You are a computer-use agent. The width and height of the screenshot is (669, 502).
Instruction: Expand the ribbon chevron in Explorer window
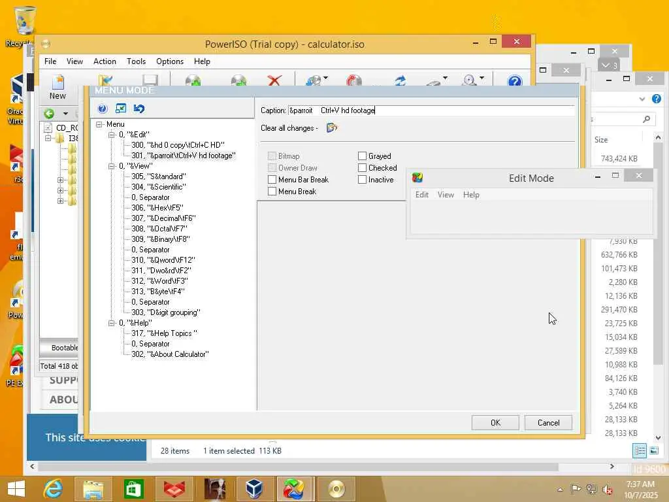point(642,99)
